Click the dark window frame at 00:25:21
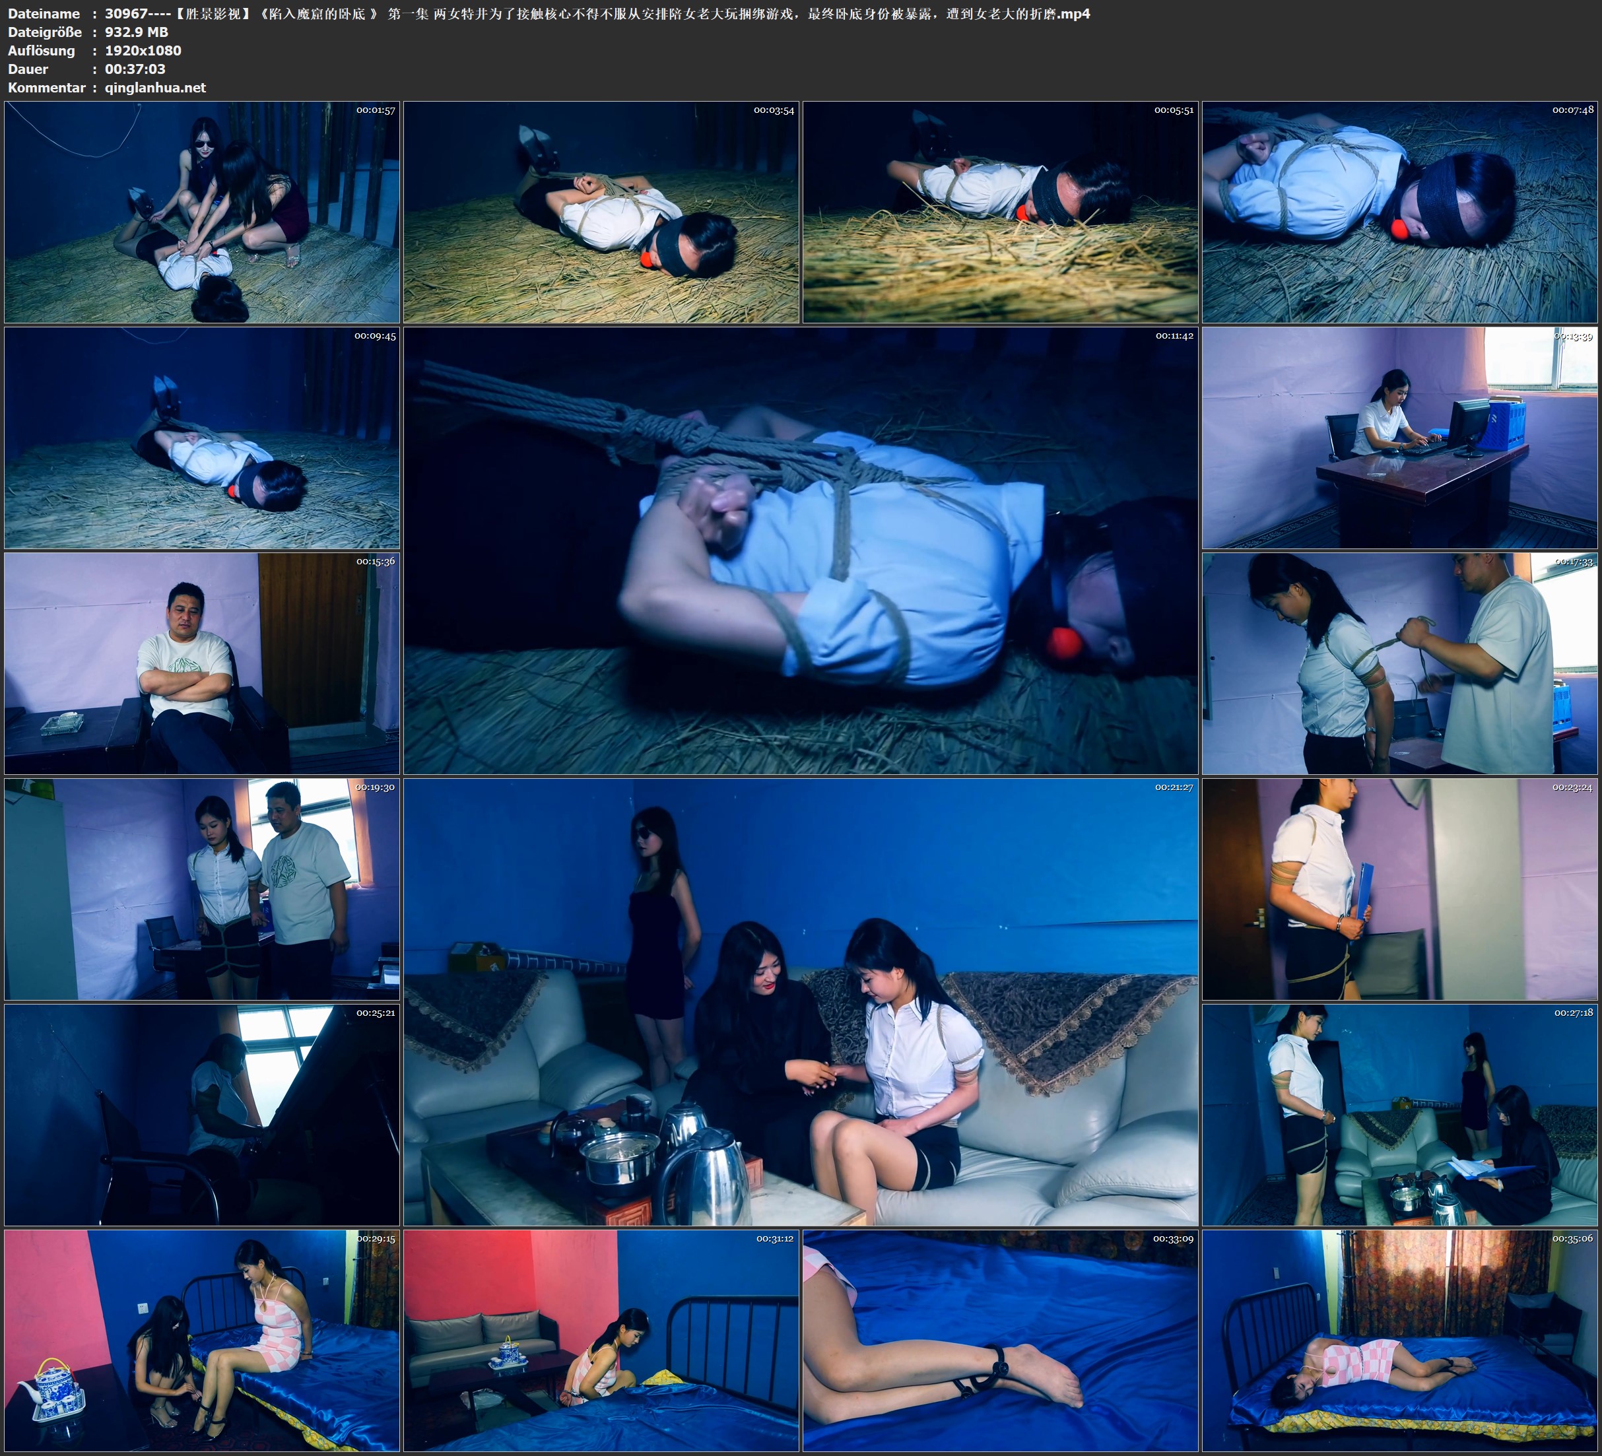The width and height of the screenshot is (1602, 1456). [202, 1114]
